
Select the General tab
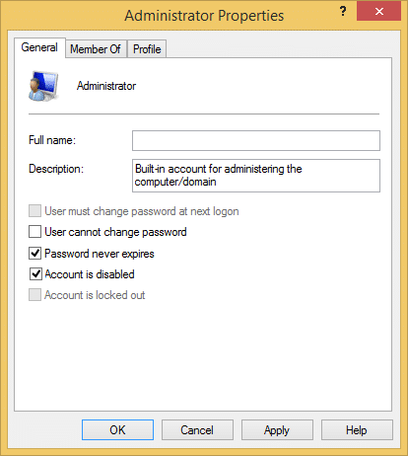point(39,47)
